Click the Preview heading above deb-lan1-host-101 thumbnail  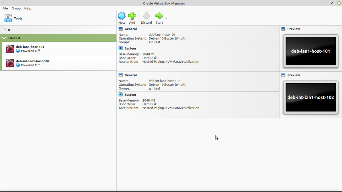pos(294,29)
